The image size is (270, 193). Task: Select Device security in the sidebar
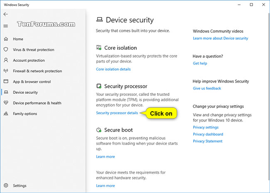tap(25, 93)
